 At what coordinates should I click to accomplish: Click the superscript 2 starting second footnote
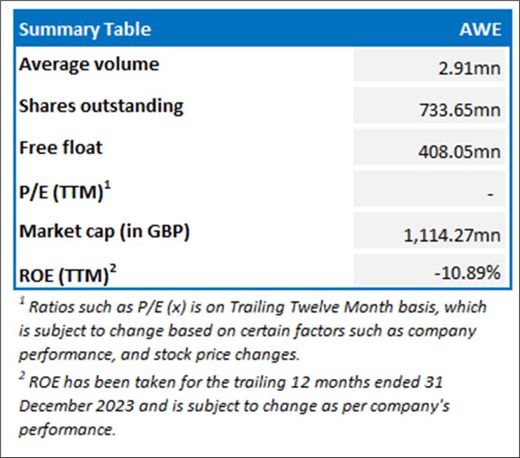[x=22, y=378]
